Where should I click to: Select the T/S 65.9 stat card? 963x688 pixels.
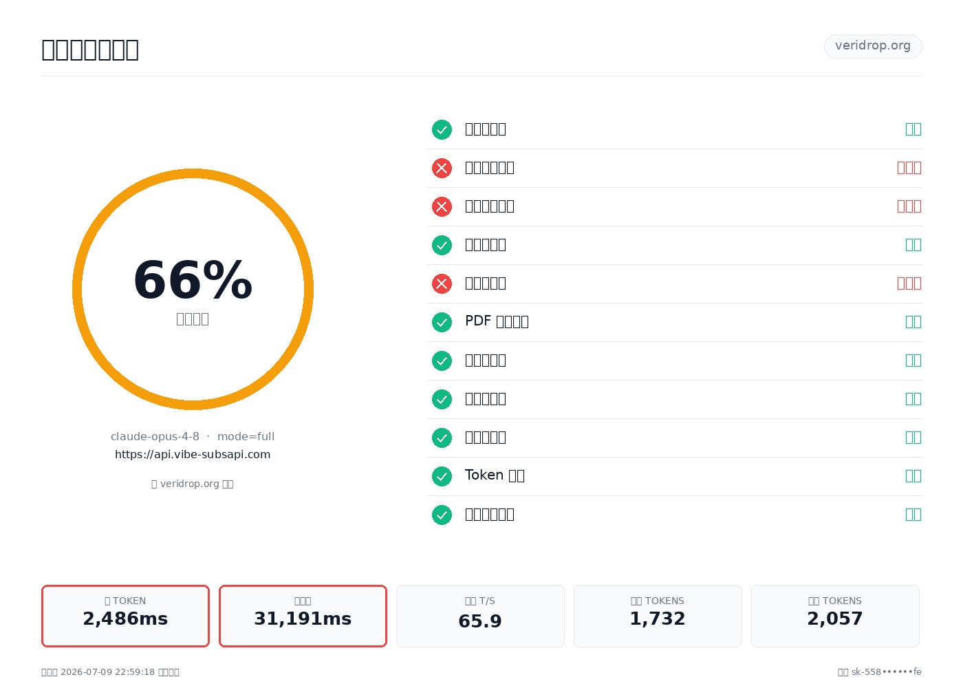tap(480, 616)
